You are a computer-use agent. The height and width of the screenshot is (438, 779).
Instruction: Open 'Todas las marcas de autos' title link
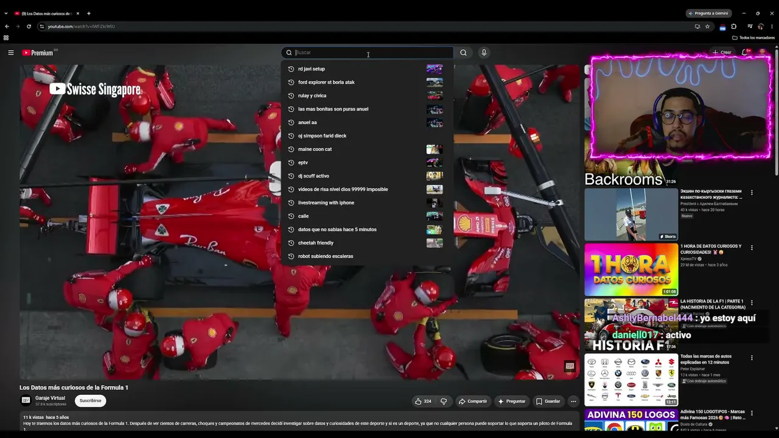[x=706, y=359]
